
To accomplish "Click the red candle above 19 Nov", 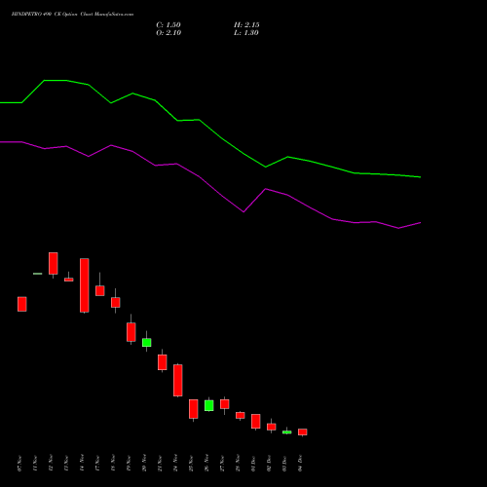I will coord(131,332).
